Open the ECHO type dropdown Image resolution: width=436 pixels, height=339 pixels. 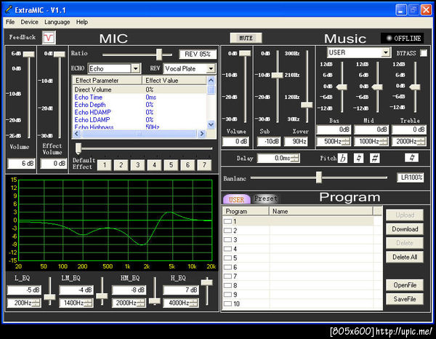point(134,68)
